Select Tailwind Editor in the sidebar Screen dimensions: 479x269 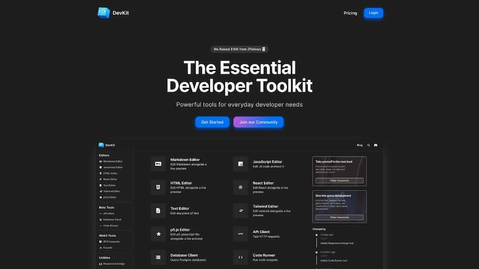coord(110,191)
